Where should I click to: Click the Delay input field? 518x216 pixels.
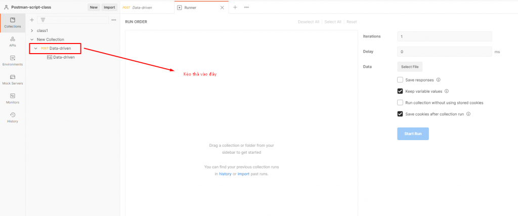click(444, 52)
